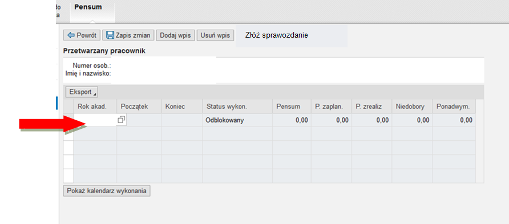Click Złóż sprawozdanie

(276, 35)
